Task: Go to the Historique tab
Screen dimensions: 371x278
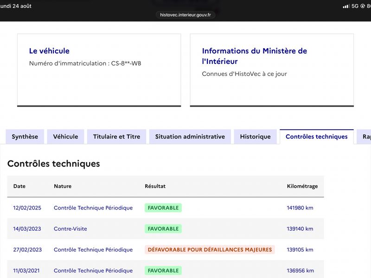Action: (256, 137)
